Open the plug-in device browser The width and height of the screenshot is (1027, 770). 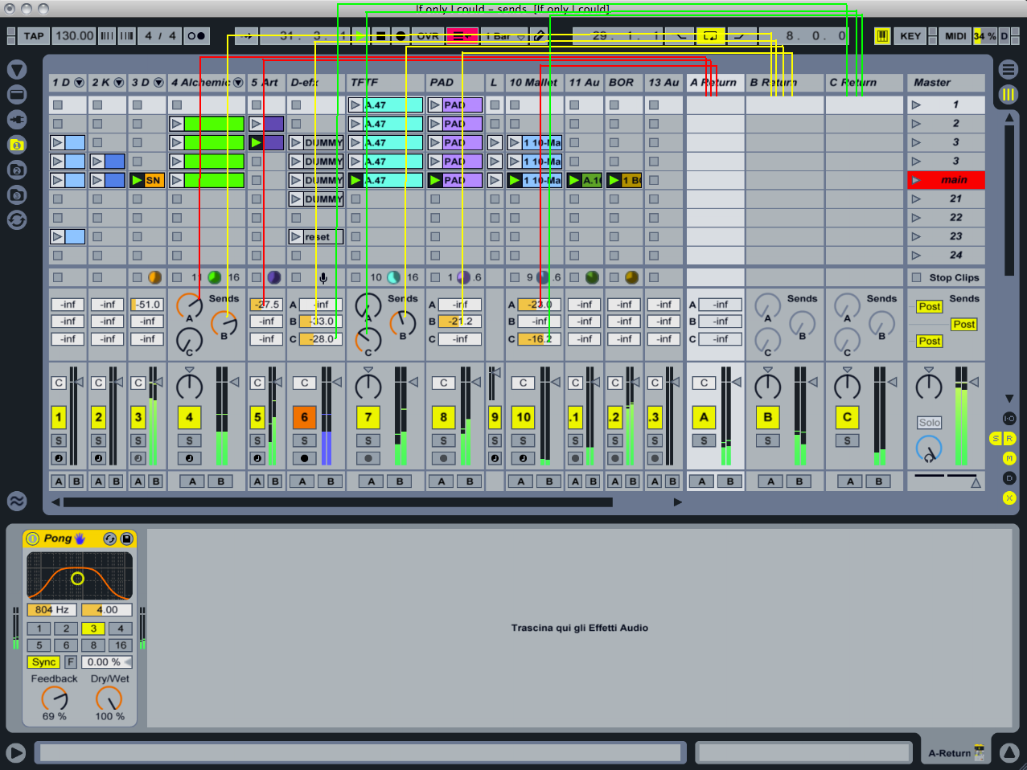pos(17,120)
